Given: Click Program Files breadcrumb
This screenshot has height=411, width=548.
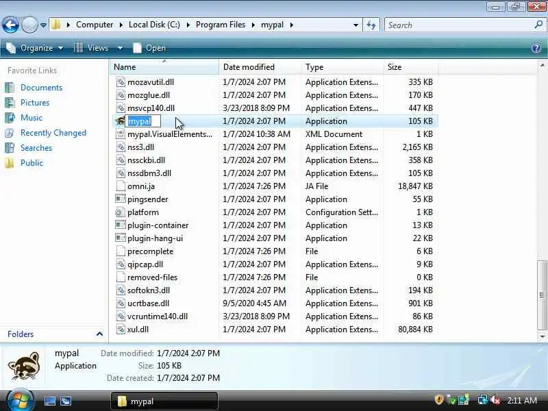Looking at the screenshot, I should (221, 25).
